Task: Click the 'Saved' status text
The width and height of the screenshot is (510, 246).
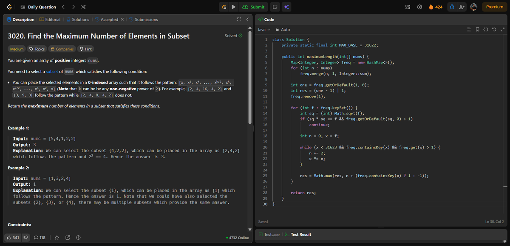Action: pos(263,222)
